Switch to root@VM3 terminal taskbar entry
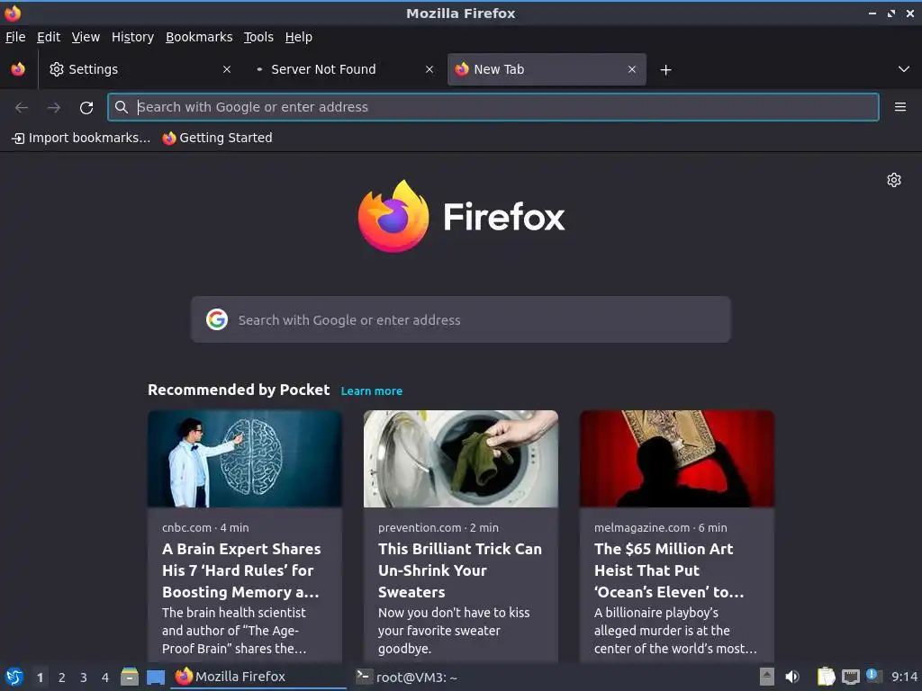The image size is (922, 691). 439,677
